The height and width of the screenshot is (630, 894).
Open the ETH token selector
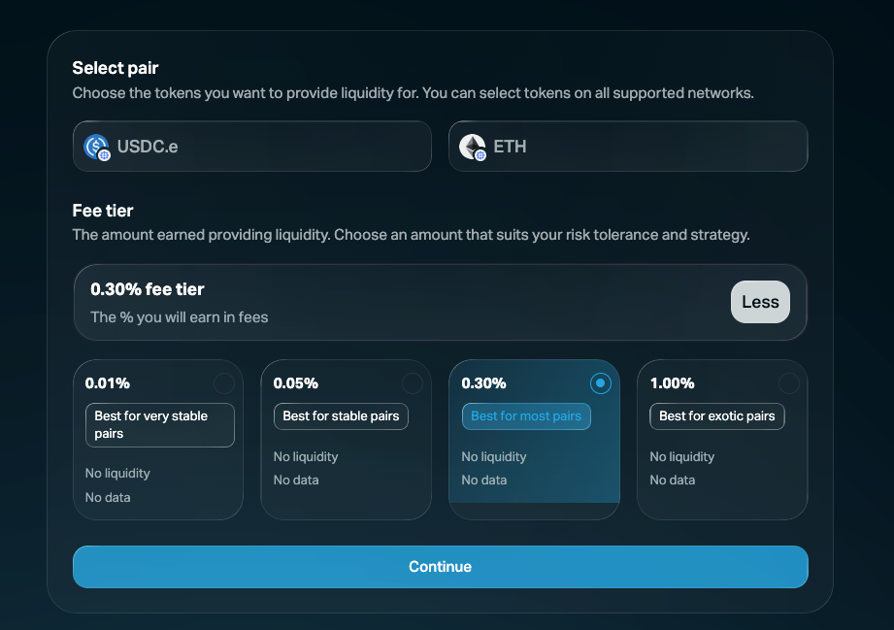(x=628, y=147)
